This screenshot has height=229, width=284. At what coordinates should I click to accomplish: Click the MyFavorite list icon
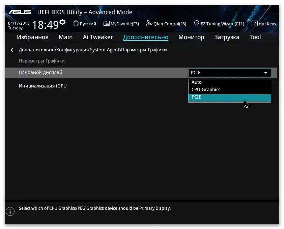tap(106, 24)
